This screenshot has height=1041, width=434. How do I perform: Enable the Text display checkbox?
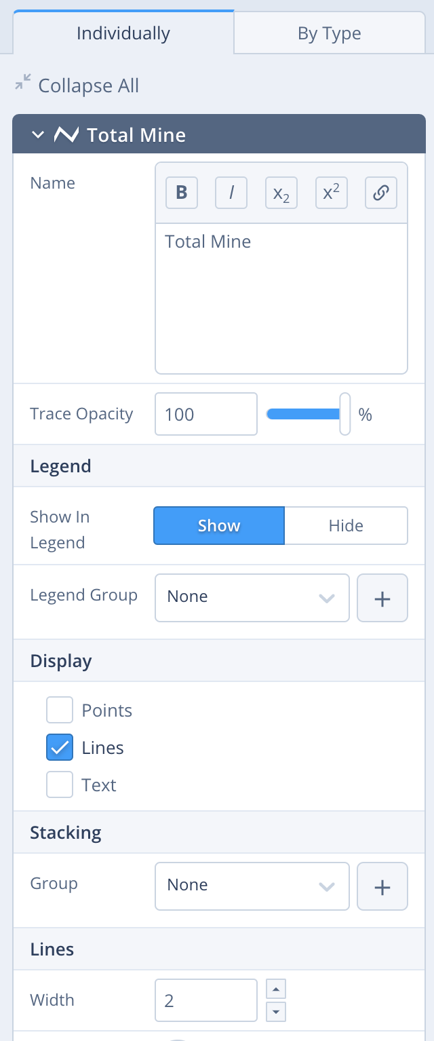coord(60,785)
